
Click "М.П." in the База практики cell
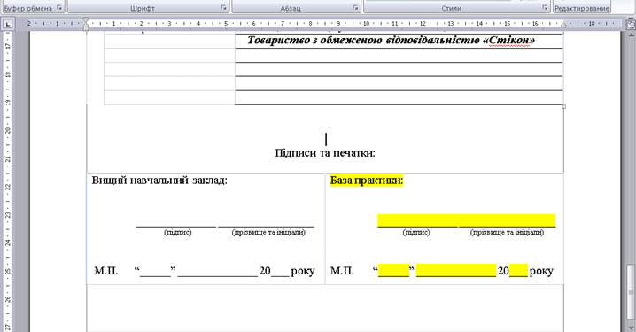342,271
